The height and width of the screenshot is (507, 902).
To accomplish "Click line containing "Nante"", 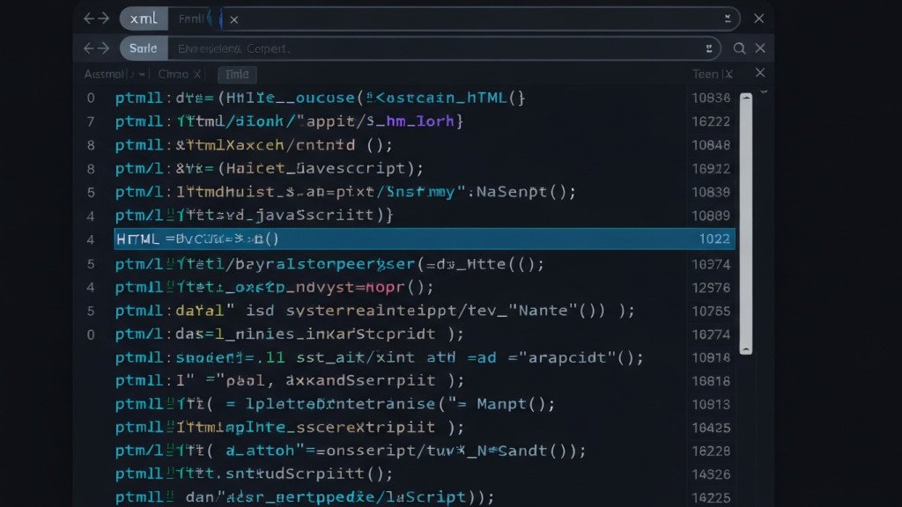I will [375, 311].
